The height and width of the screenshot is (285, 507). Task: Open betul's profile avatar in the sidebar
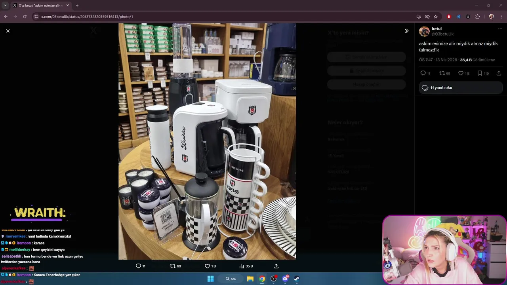coord(424,32)
